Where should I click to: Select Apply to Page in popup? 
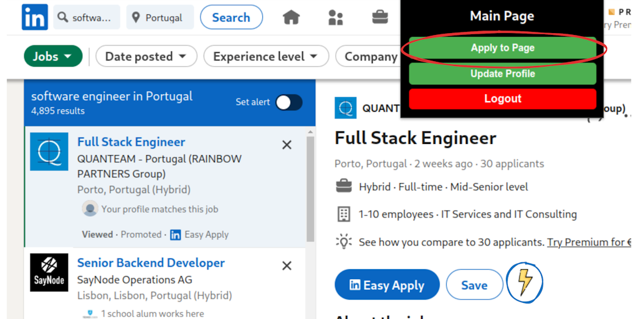click(x=502, y=48)
